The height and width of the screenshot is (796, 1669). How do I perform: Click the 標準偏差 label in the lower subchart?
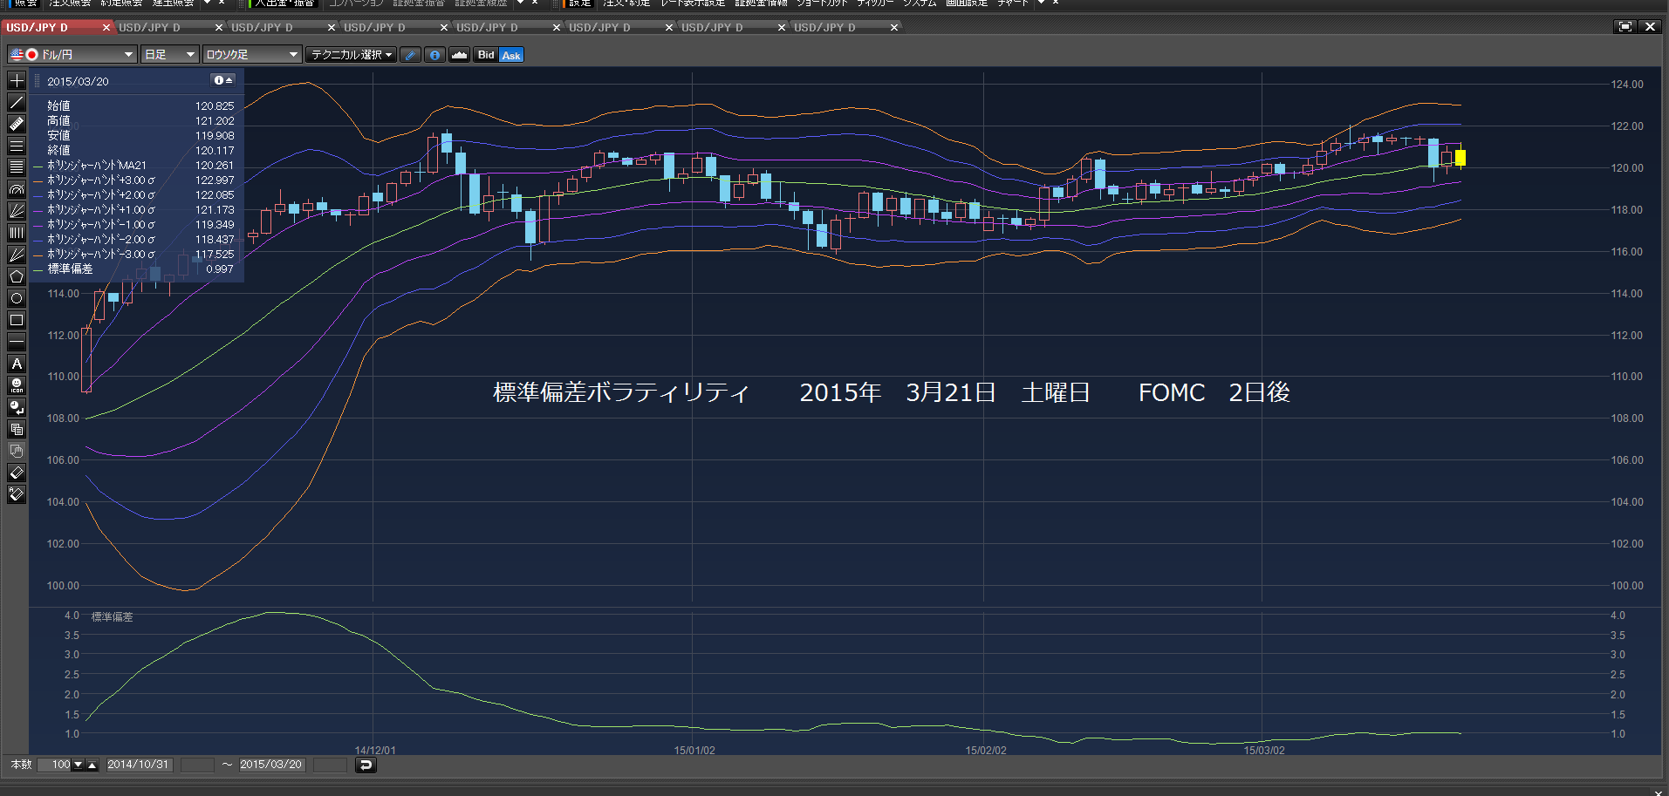point(113,616)
